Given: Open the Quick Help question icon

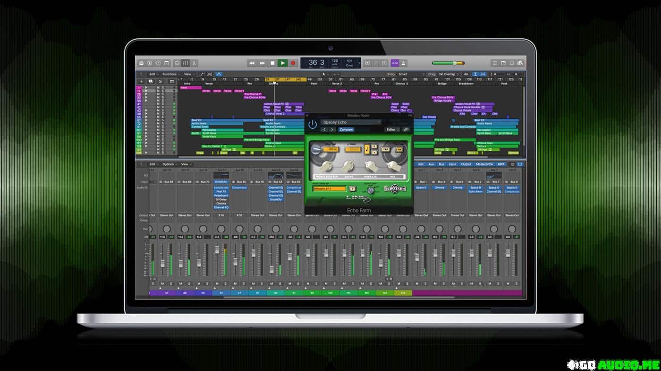Looking at the screenshot, I should [158, 63].
